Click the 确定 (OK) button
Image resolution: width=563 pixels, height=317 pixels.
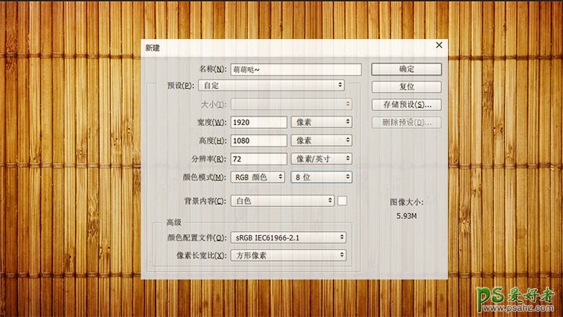point(406,69)
